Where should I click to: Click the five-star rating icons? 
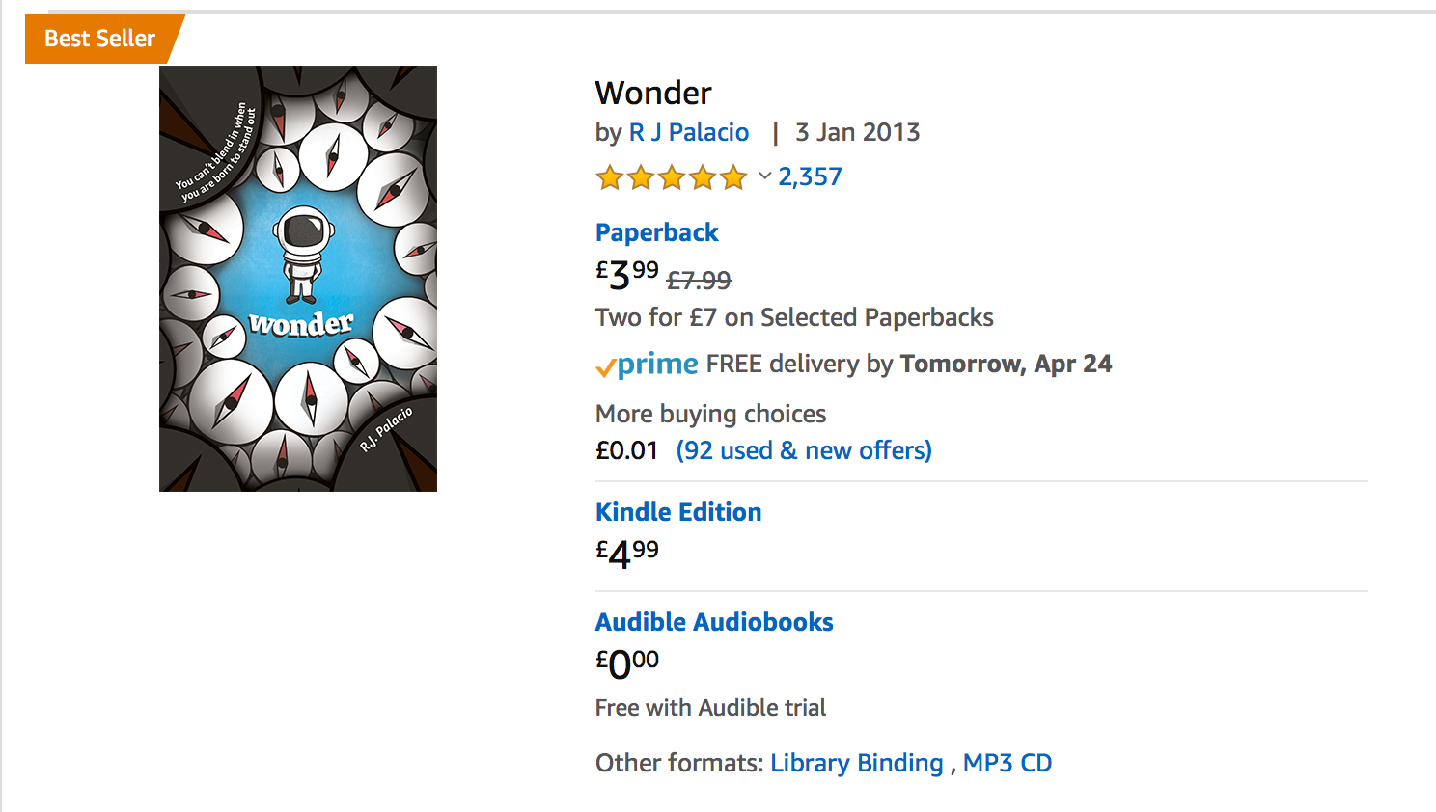tap(672, 177)
